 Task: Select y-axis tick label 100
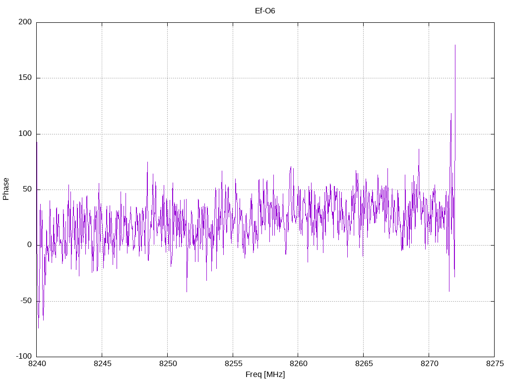coord(25,134)
